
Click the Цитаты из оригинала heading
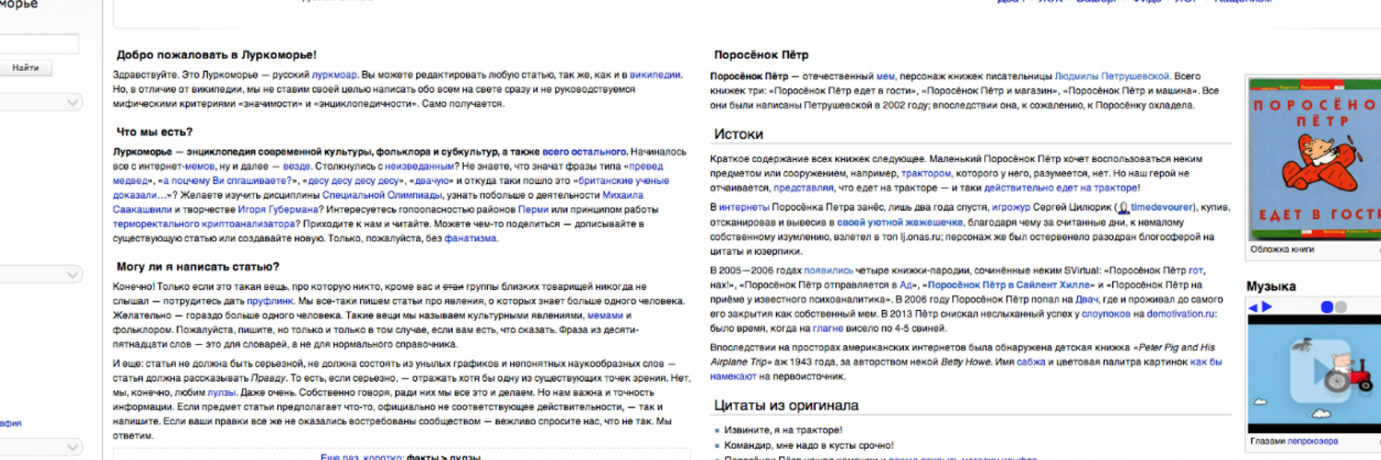(x=786, y=405)
